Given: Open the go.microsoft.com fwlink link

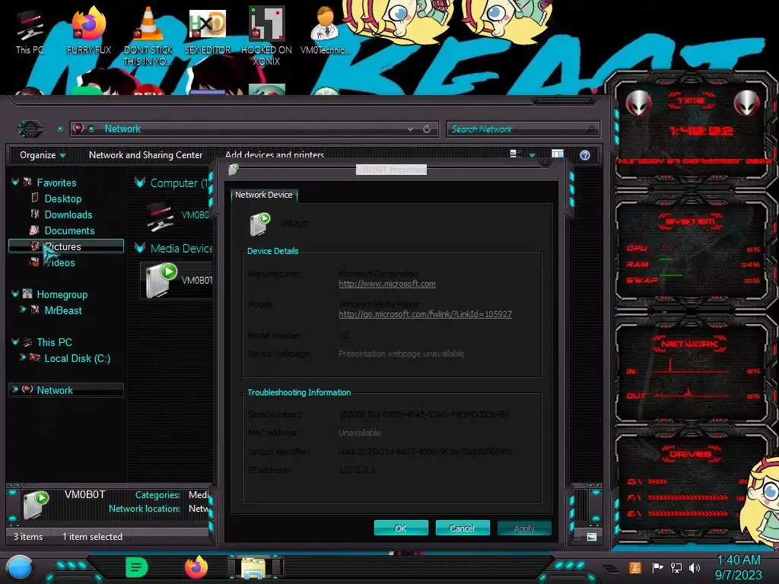Looking at the screenshot, I should [x=425, y=314].
